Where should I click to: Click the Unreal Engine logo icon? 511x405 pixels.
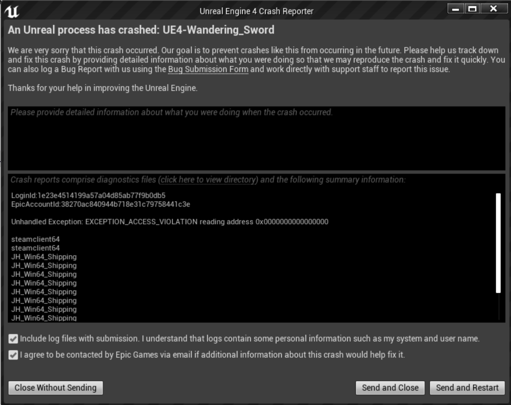(x=11, y=12)
